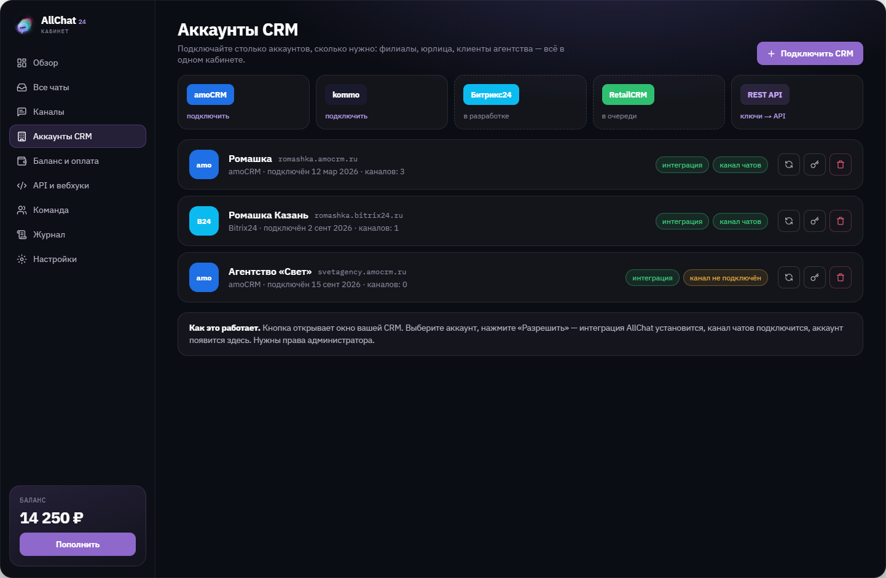Image resolution: width=886 pixels, height=578 pixels.
Task: Click the RetailCRM badge
Action: coord(628,94)
